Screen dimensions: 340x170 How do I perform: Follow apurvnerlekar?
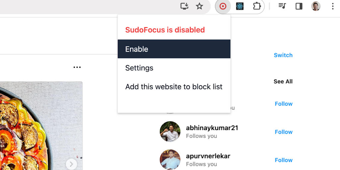click(284, 160)
